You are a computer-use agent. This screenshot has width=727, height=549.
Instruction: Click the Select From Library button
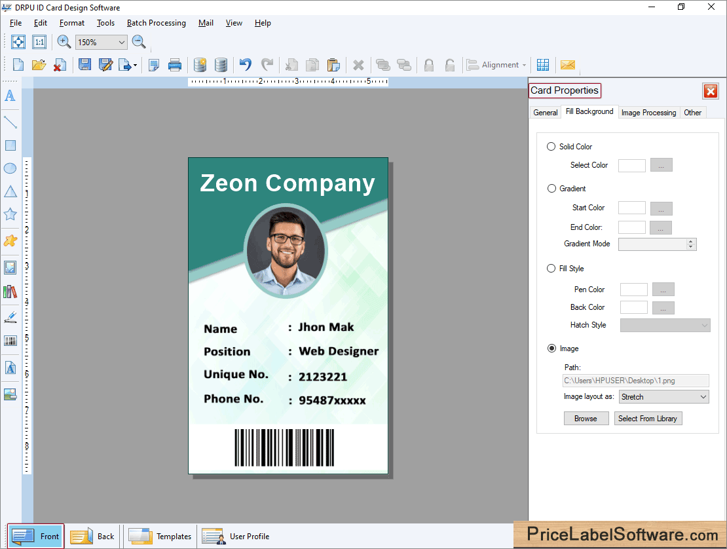tap(648, 418)
